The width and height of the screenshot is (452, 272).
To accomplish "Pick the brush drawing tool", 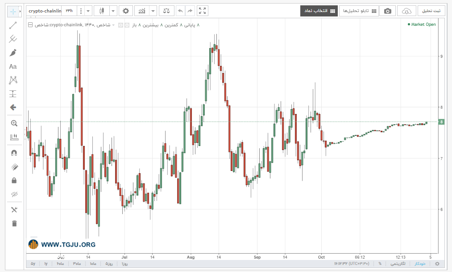I will pos(13,53).
